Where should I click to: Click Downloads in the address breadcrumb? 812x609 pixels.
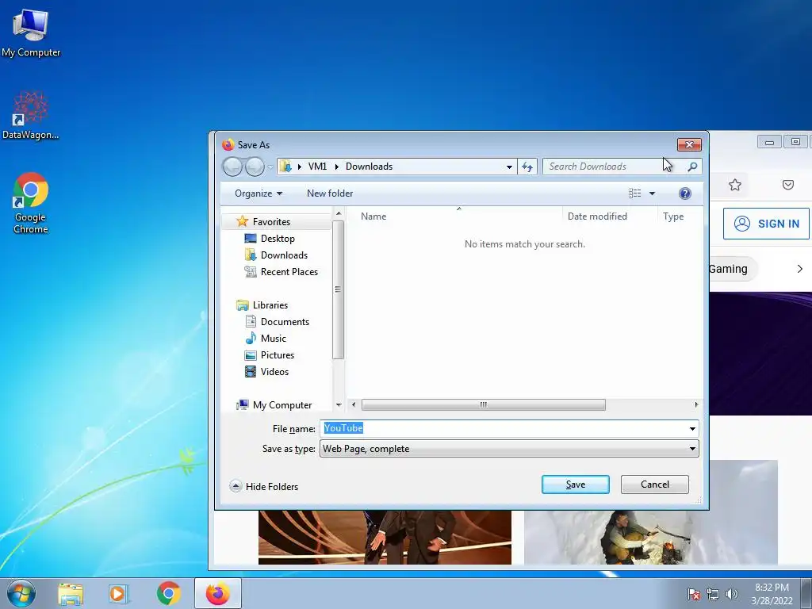click(369, 167)
